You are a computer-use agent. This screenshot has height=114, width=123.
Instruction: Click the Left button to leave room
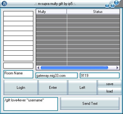point(82,88)
